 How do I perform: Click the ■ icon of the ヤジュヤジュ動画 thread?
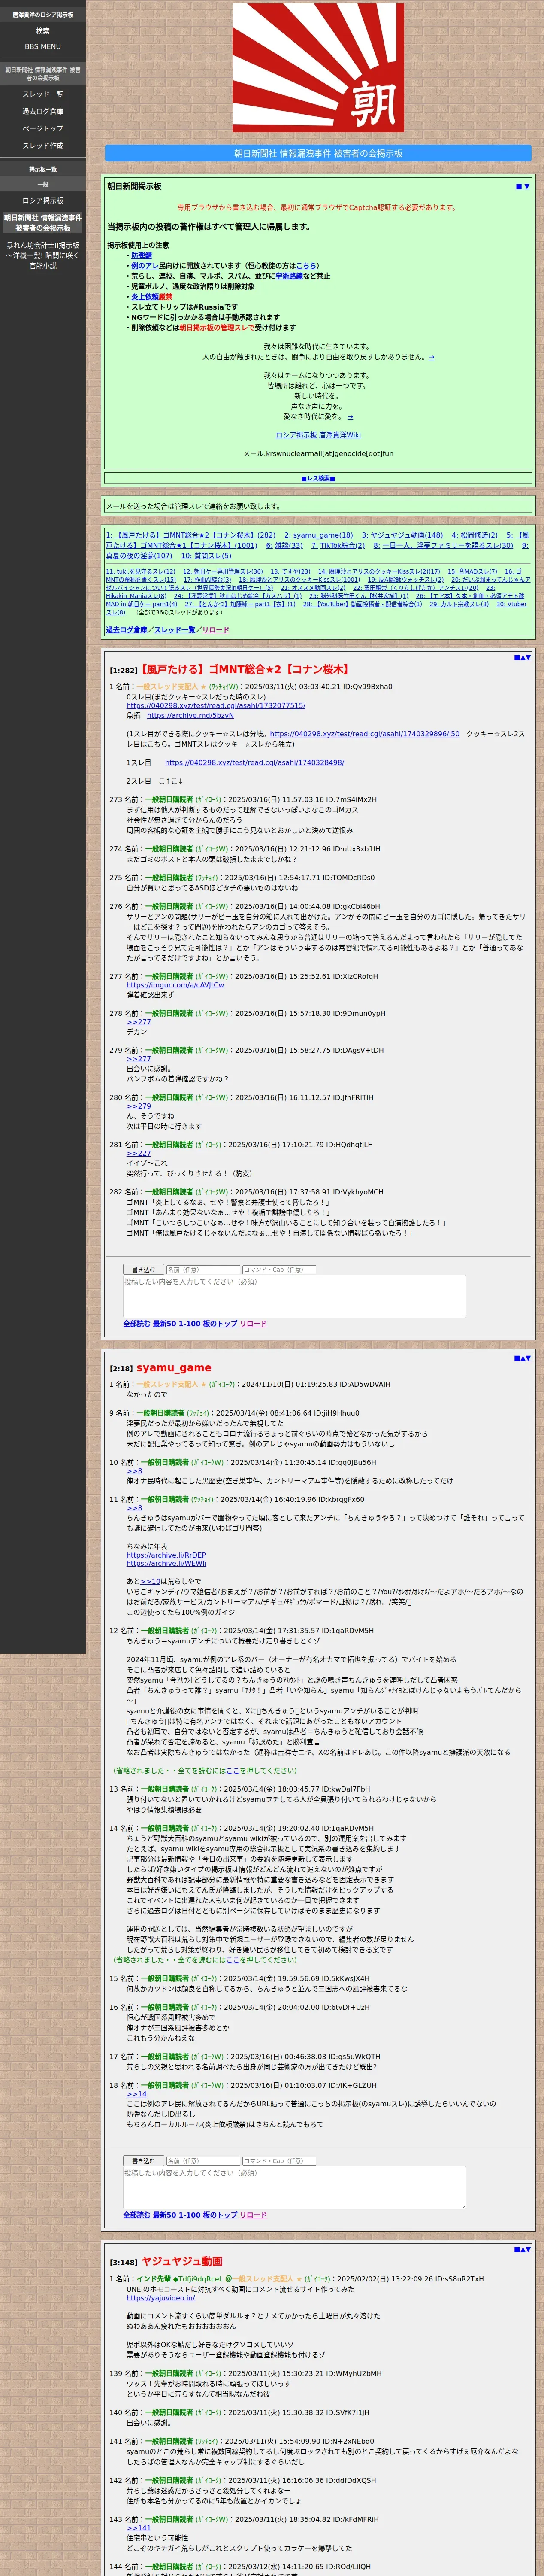click(x=516, y=2249)
